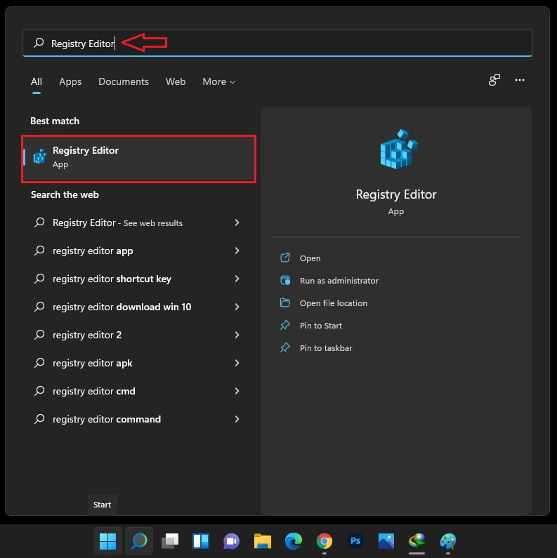This screenshot has height=558, width=557.
Task: Switch to the Apps search tab
Action: [x=70, y=82]
